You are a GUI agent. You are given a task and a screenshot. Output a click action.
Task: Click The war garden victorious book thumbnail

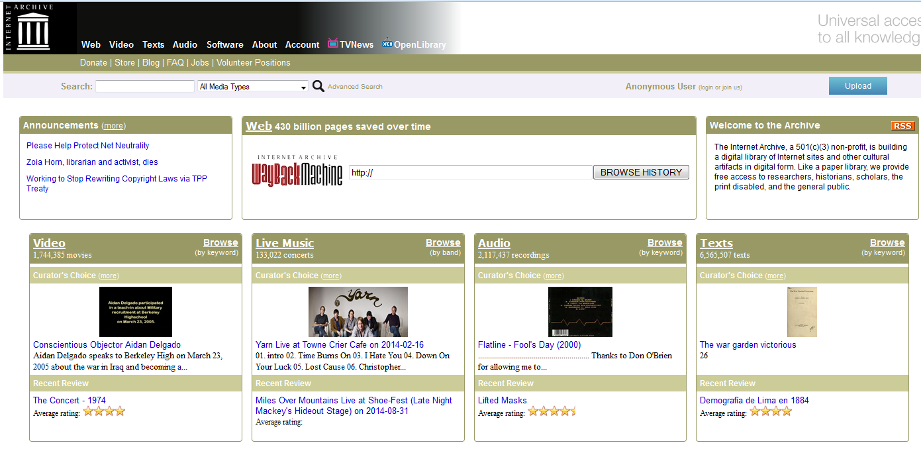[x=802, y=312]
